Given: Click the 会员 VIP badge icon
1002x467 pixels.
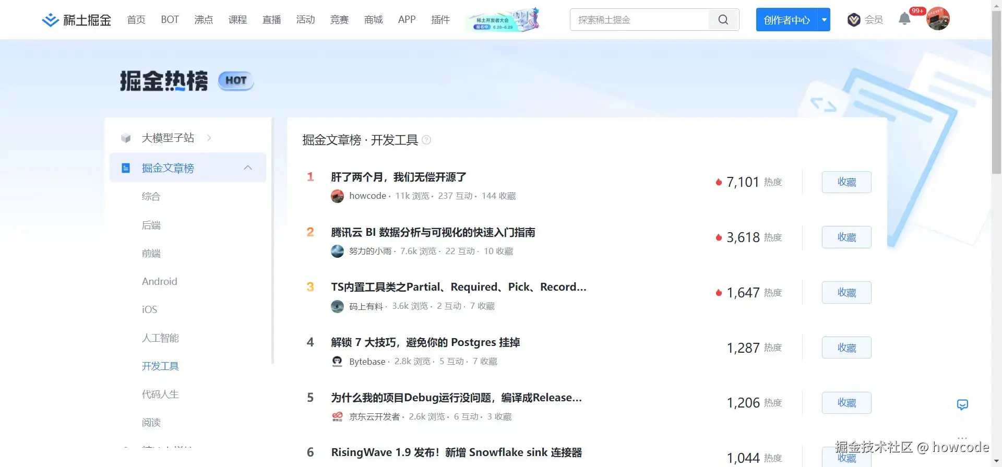Looking at the screenshot, I should pyautogui.click(x=854, y=20).
